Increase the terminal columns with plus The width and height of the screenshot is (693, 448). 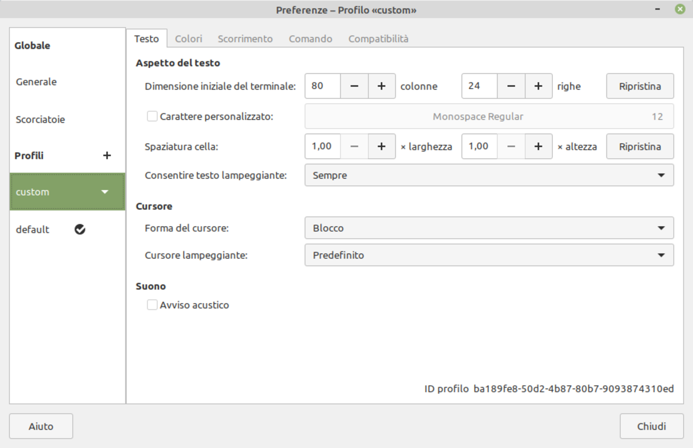pos(381,86)
